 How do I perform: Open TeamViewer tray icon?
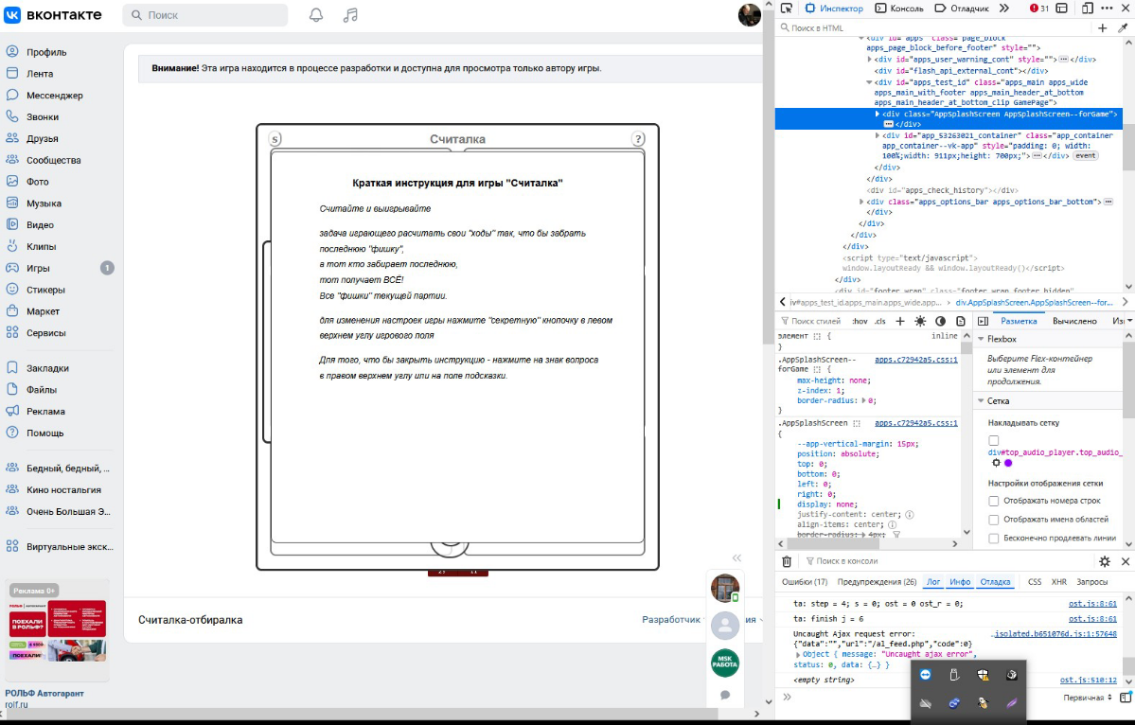coord(925,674)
